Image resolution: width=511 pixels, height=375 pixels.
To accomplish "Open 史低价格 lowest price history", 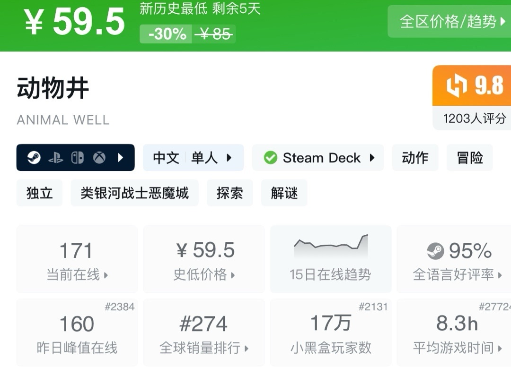I will point(204,259).
